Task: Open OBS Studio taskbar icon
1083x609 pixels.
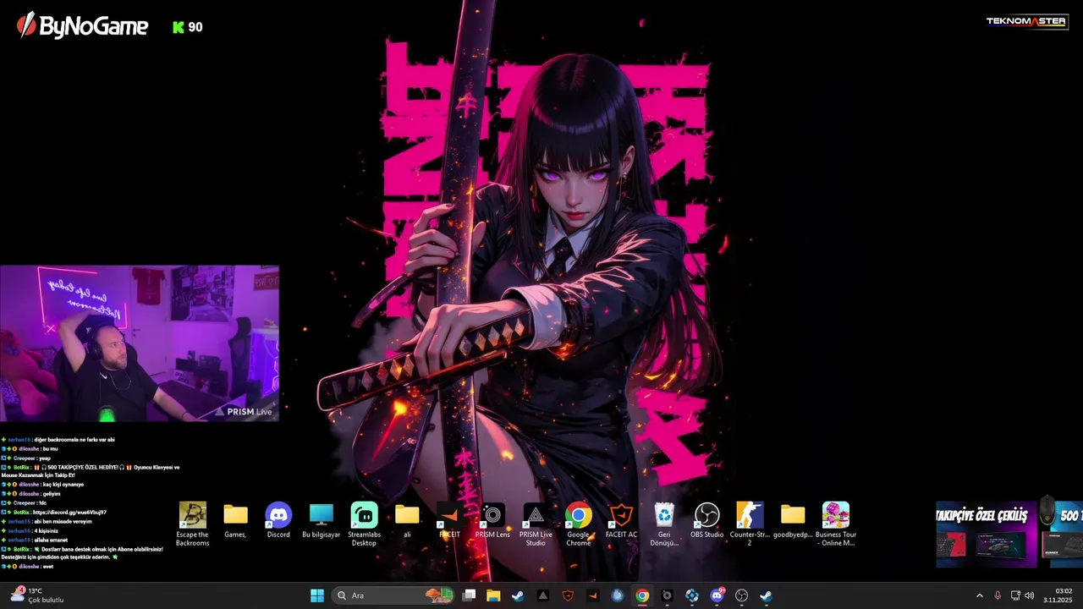Action: tap(741, 595)
